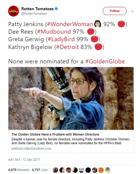The width and height of the screenshot is (140, 174).
Task: Click the panda avatar among likers
Action: point(82,170)
